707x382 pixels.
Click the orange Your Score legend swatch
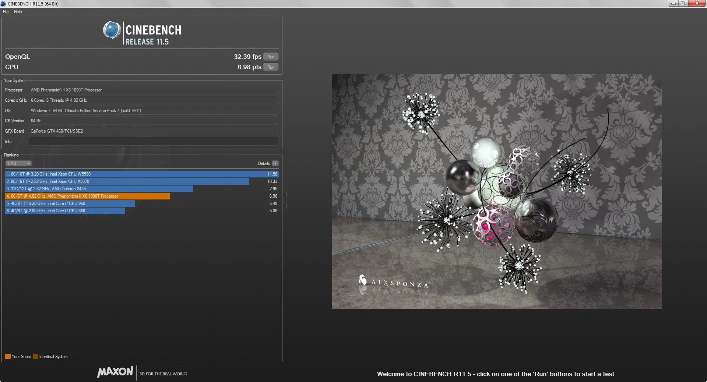click(x=8, y=357)
